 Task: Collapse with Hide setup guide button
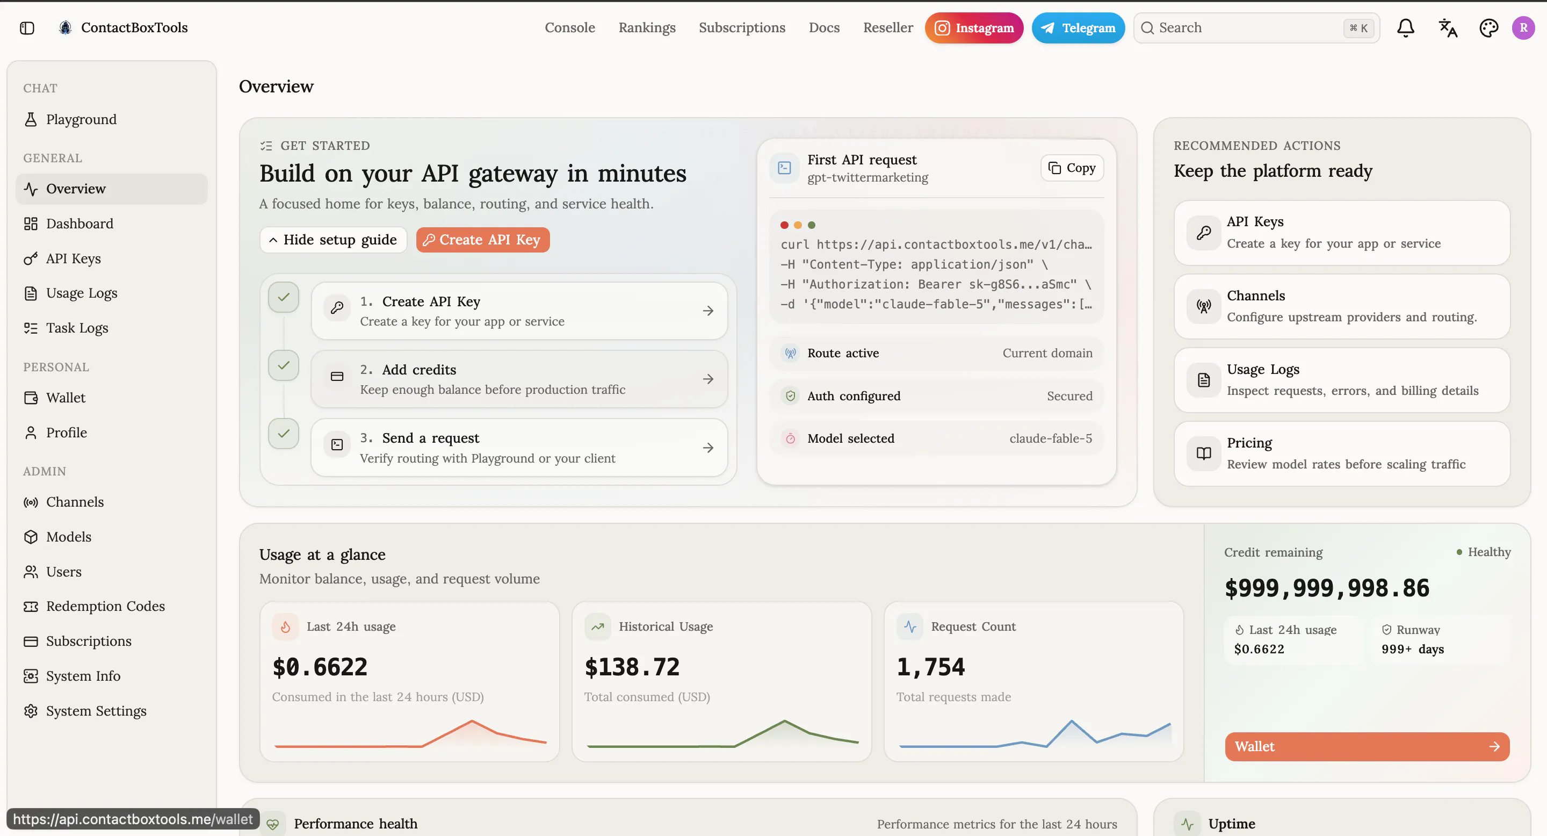[x=333, y=240]
